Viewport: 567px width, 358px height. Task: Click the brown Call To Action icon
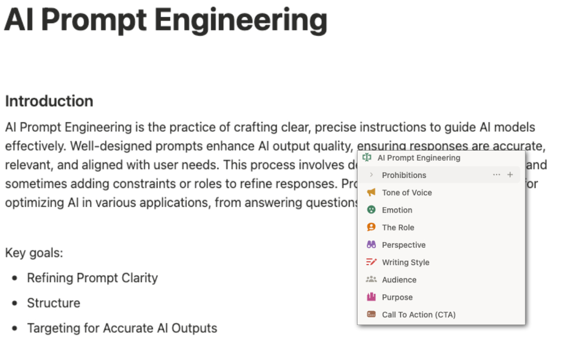tap(371, 314)
